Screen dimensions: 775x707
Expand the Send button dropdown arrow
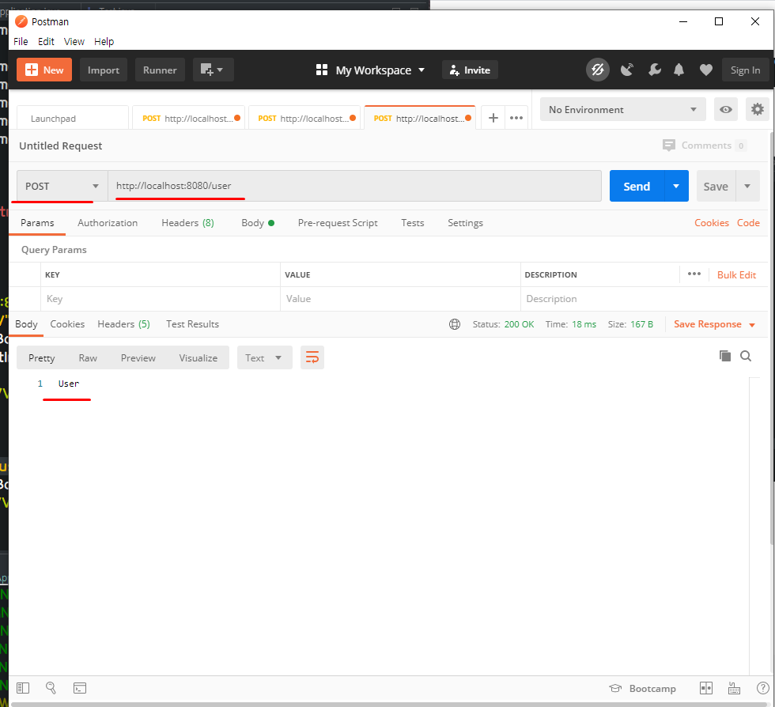click(x=676, y=186)
